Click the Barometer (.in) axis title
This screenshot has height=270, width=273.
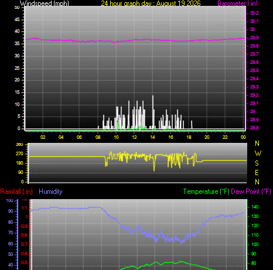coord(237,4)
